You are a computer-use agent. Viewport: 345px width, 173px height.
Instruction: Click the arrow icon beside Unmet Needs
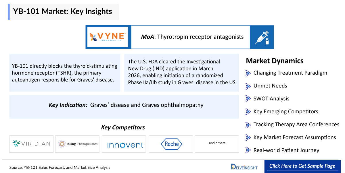[x=248, y=86]
